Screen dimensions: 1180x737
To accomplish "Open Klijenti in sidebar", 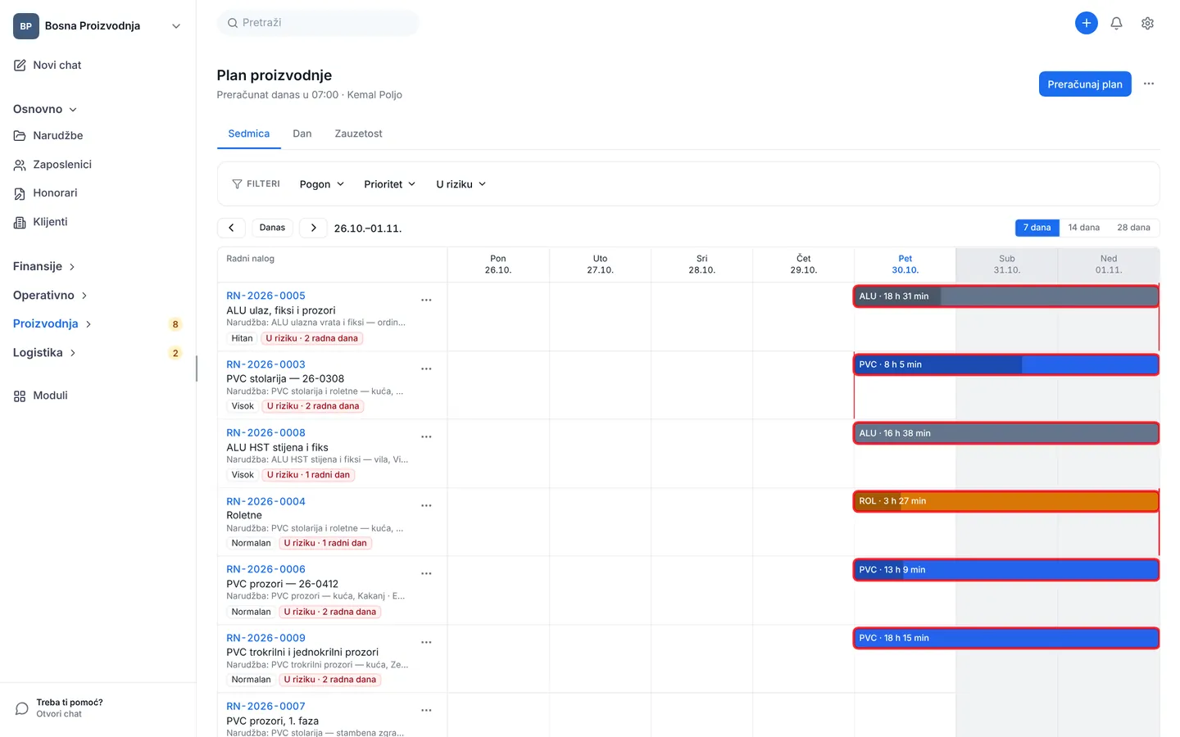I will pos(41,222).
